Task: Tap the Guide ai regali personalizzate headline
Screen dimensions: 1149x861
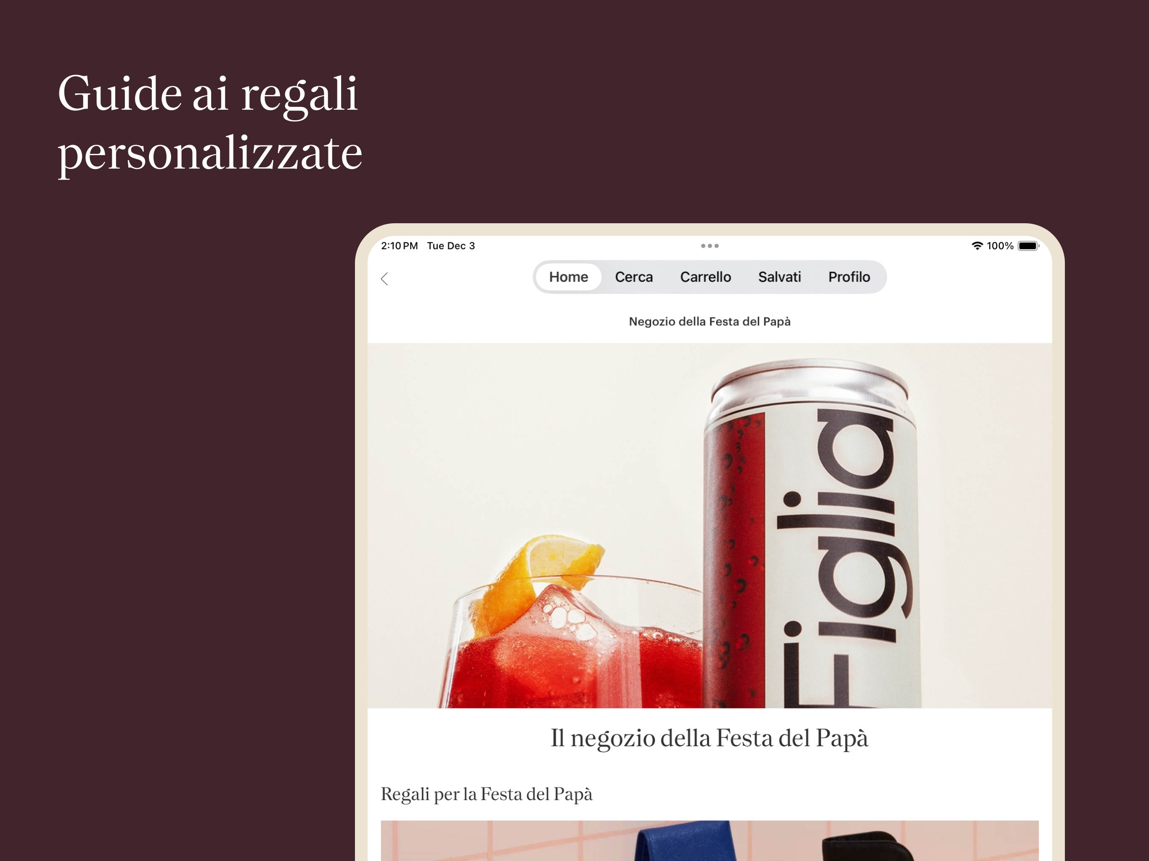Action: pos(210,124)
